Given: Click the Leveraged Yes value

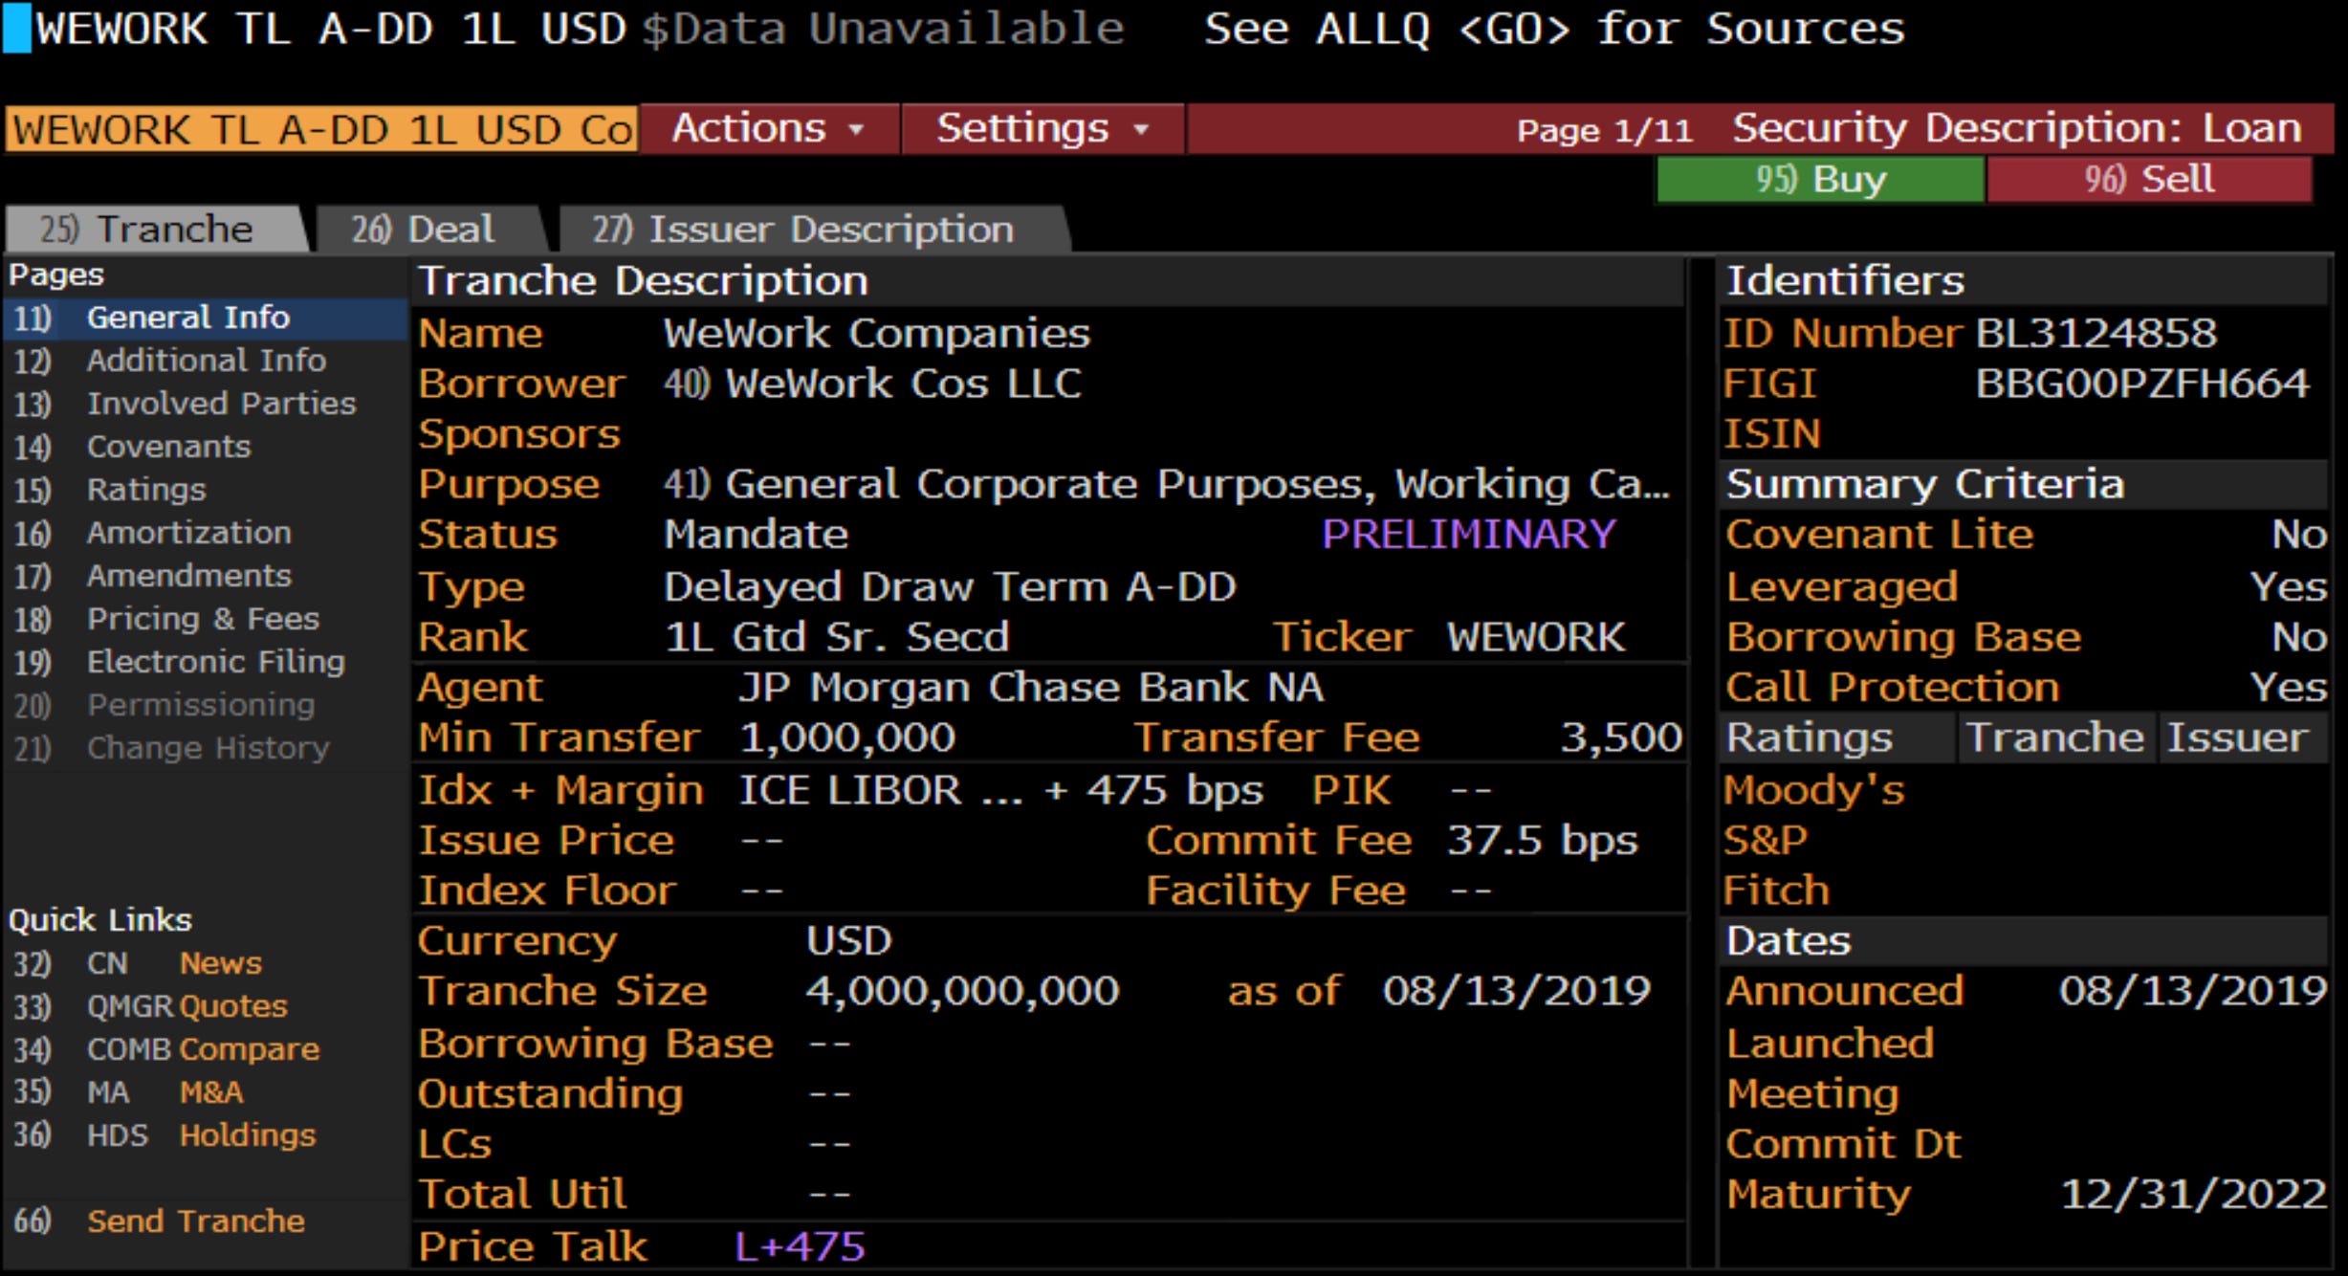Looking at the screenshot, I should [2288, 587].
